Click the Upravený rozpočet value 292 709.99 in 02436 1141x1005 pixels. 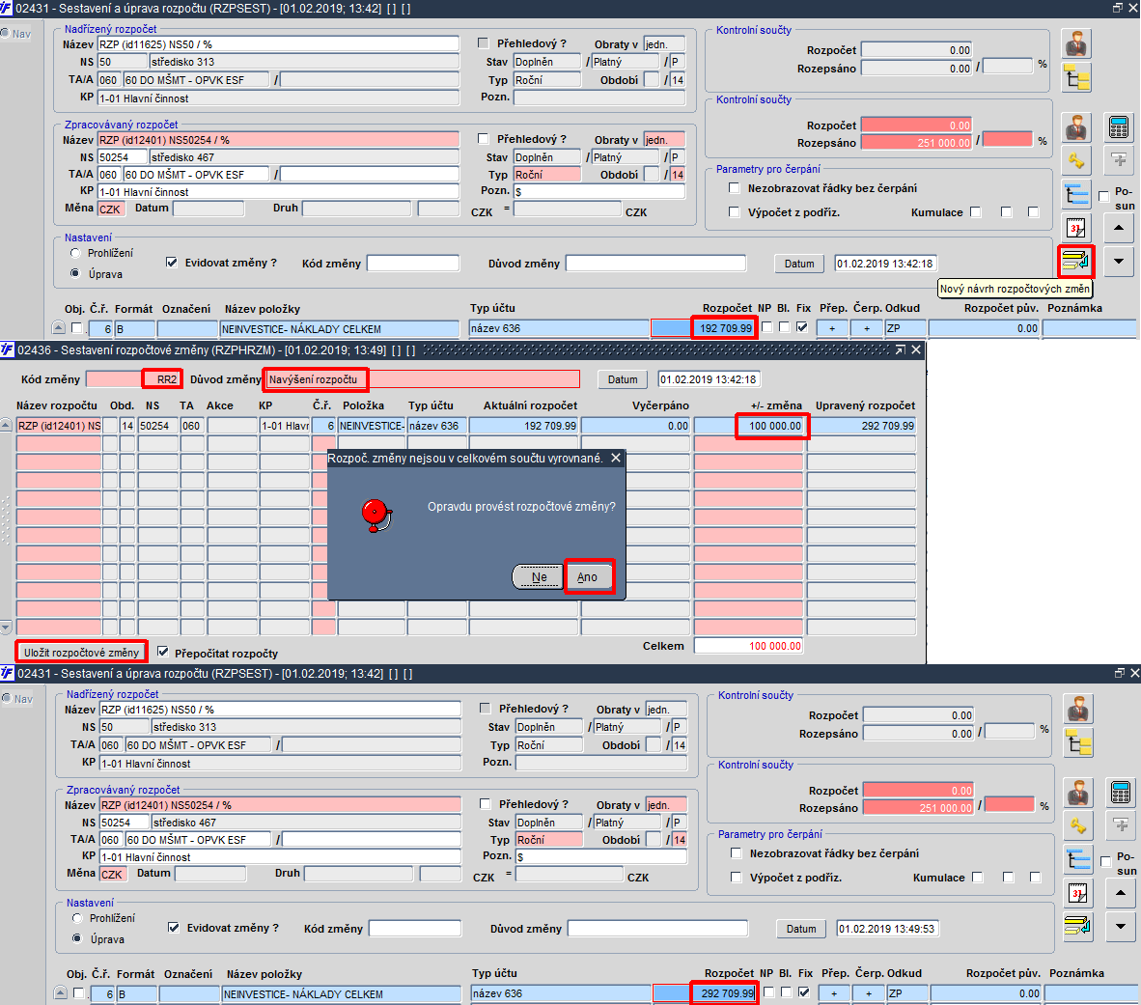862,426
